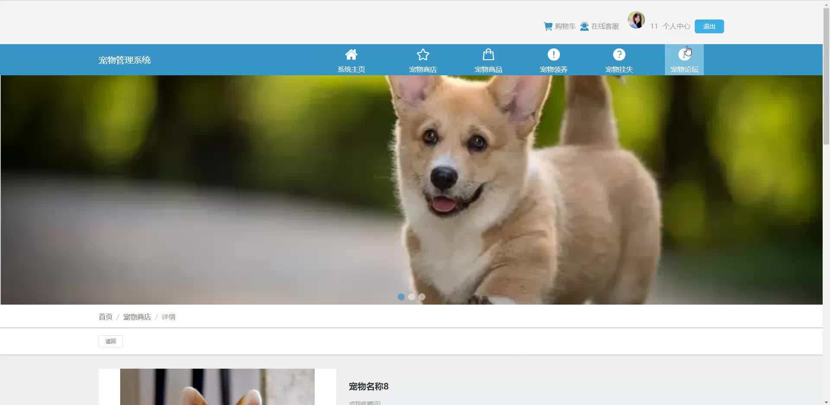The height and width of the screenshot is (405, 830).
Task: Open the 购物车 shopping cart icon
Action: pyautogui.click(x=547, y=26)
